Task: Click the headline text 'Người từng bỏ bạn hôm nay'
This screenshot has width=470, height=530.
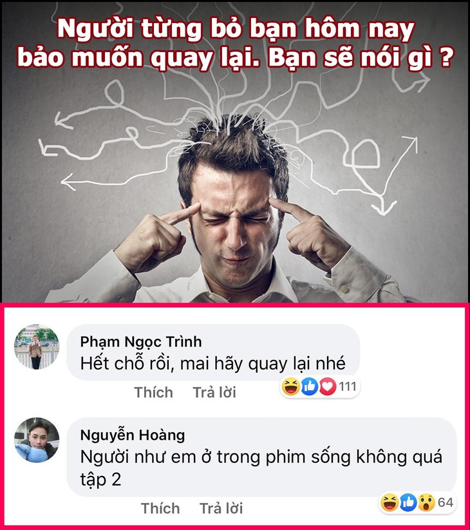Action: (236, 30)
